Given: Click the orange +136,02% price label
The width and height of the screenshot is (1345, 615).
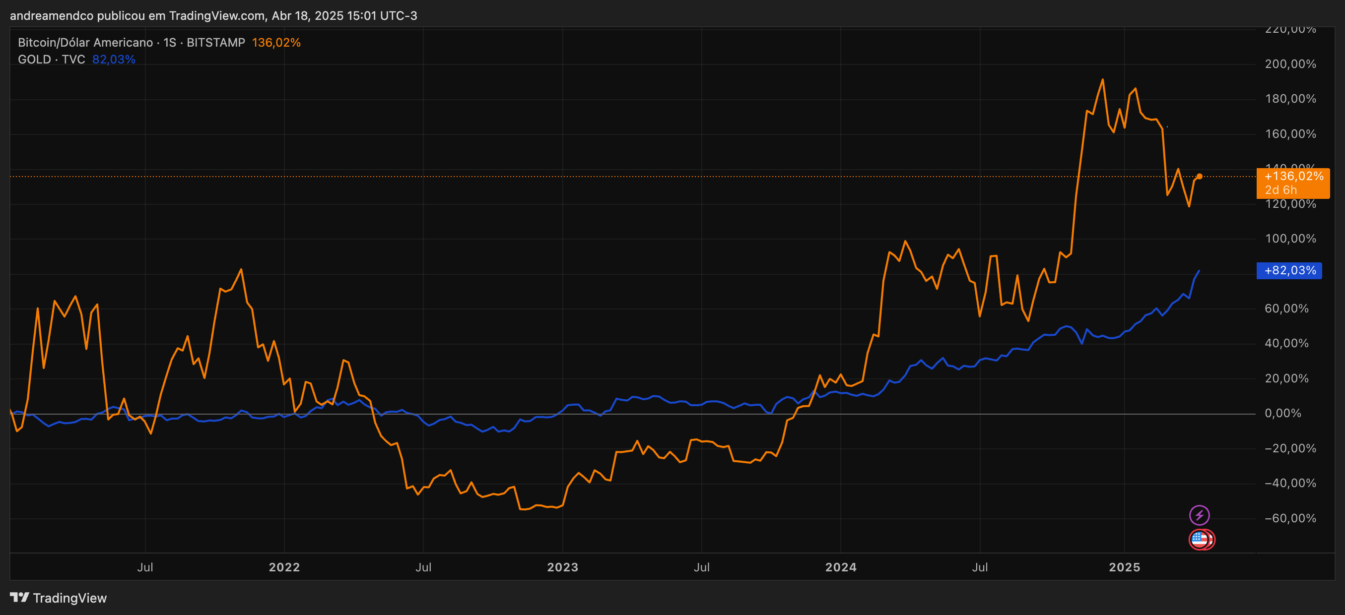Looking at the screenshot, I should [x=1293, y=176].
